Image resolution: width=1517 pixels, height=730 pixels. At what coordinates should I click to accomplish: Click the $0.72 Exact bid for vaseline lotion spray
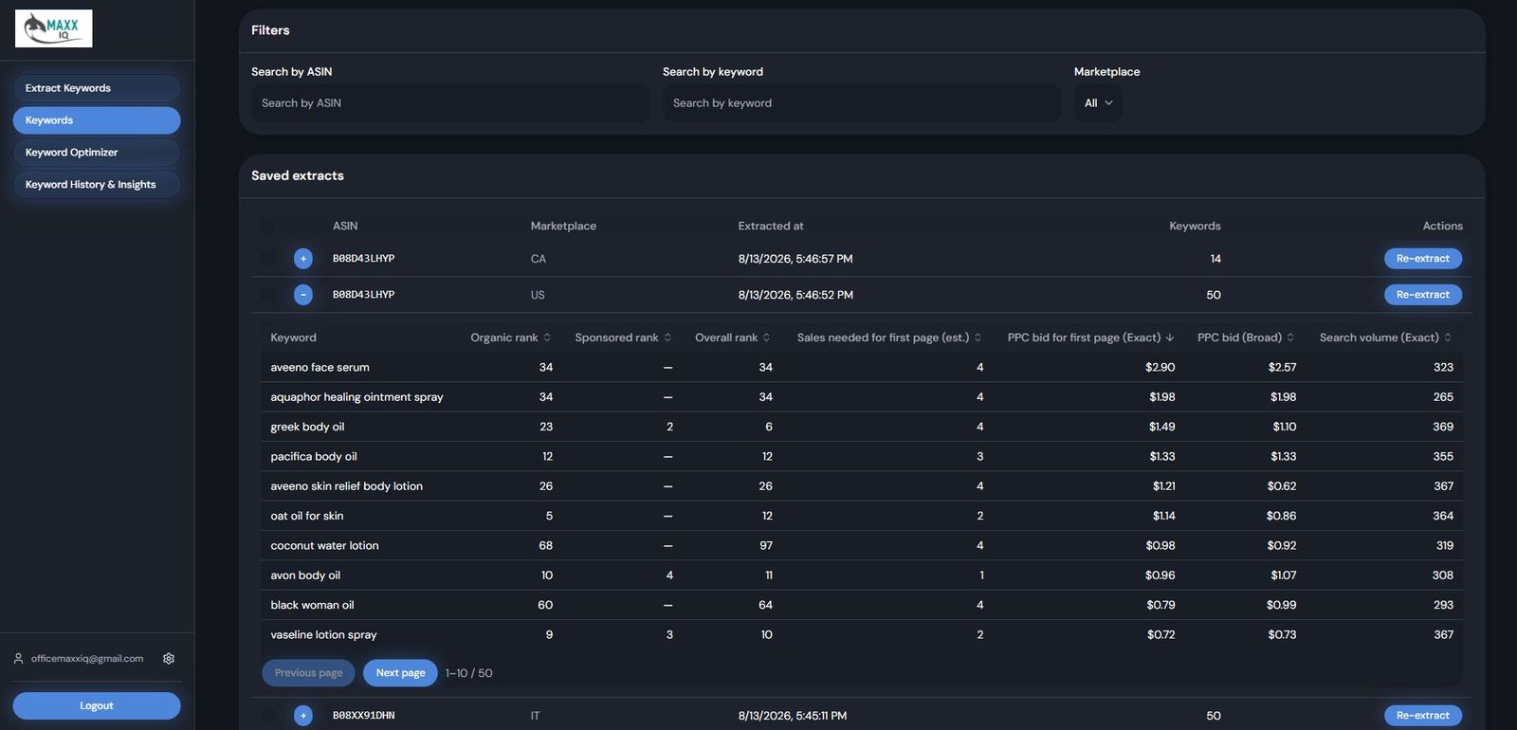[1161, 635]
